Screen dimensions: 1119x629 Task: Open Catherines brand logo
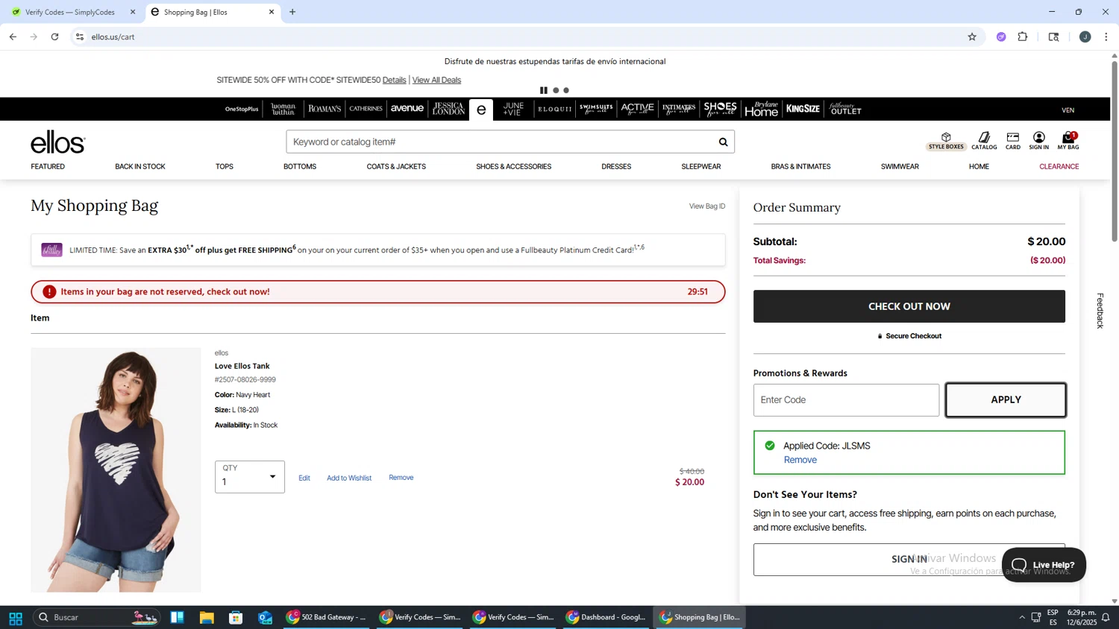(x=366, y=109)
